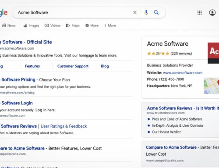Screen dimensions: 219x168
Task: Switch to the News tab
Action: 9,25
